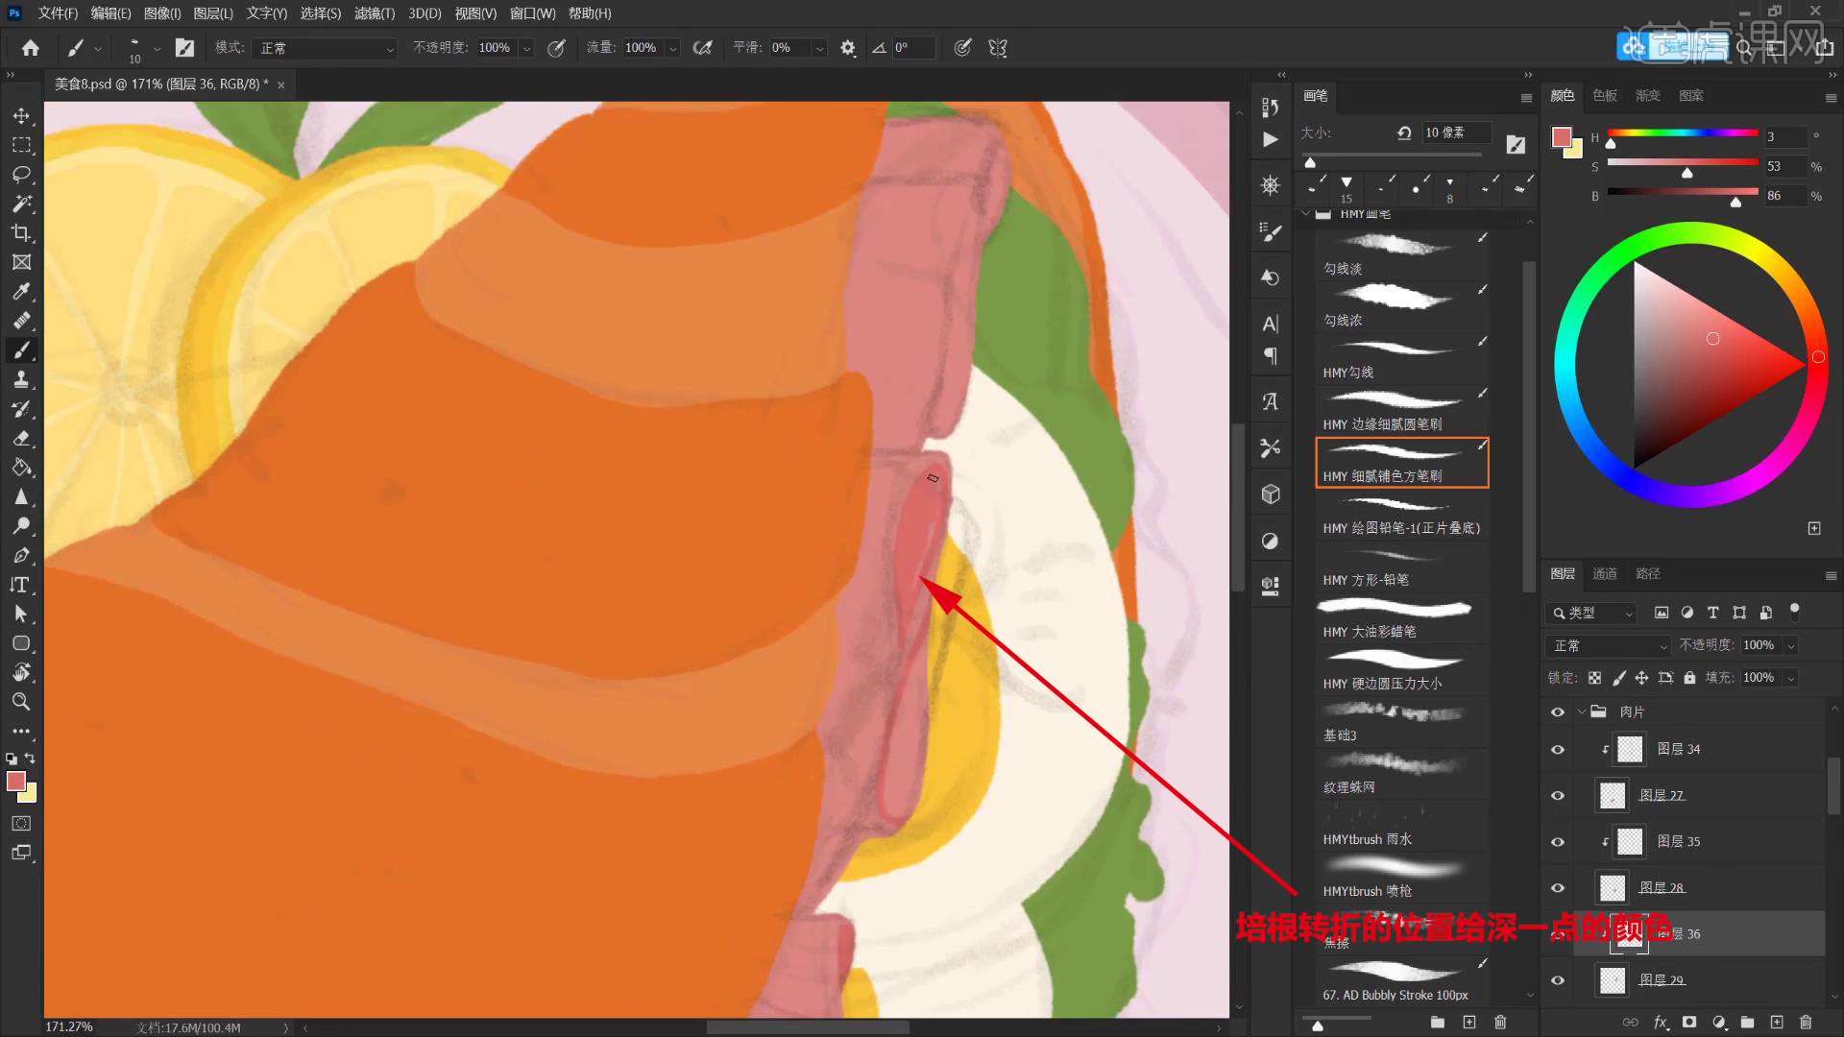Open the Character panel icon
This screenshot has height=1037, width=1844.
[x=1271, y=324]
